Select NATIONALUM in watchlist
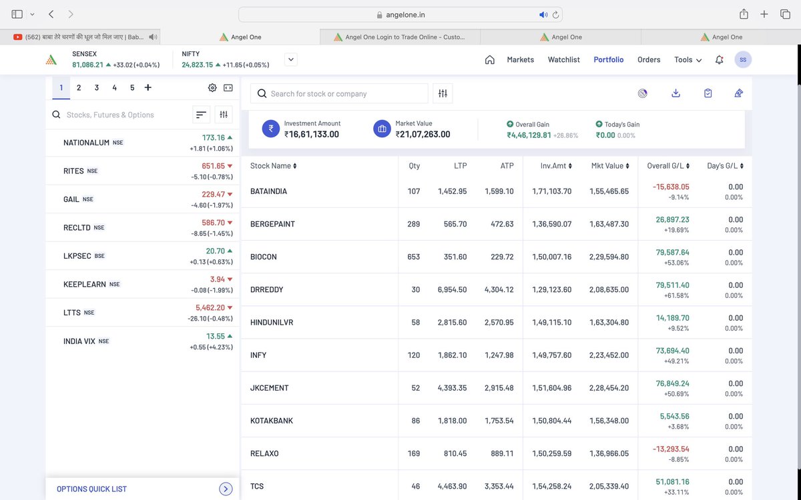 pos(143,143)
